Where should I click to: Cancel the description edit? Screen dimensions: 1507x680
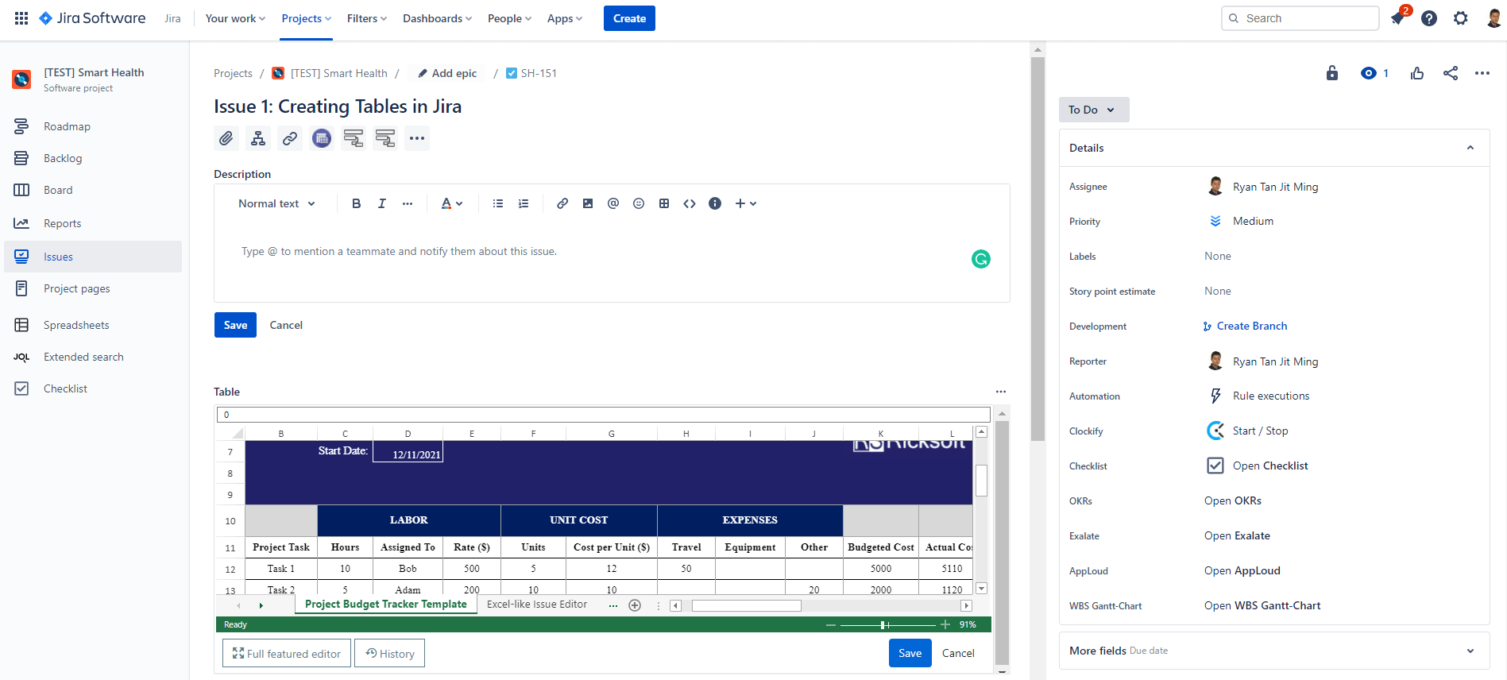point(286,325)
